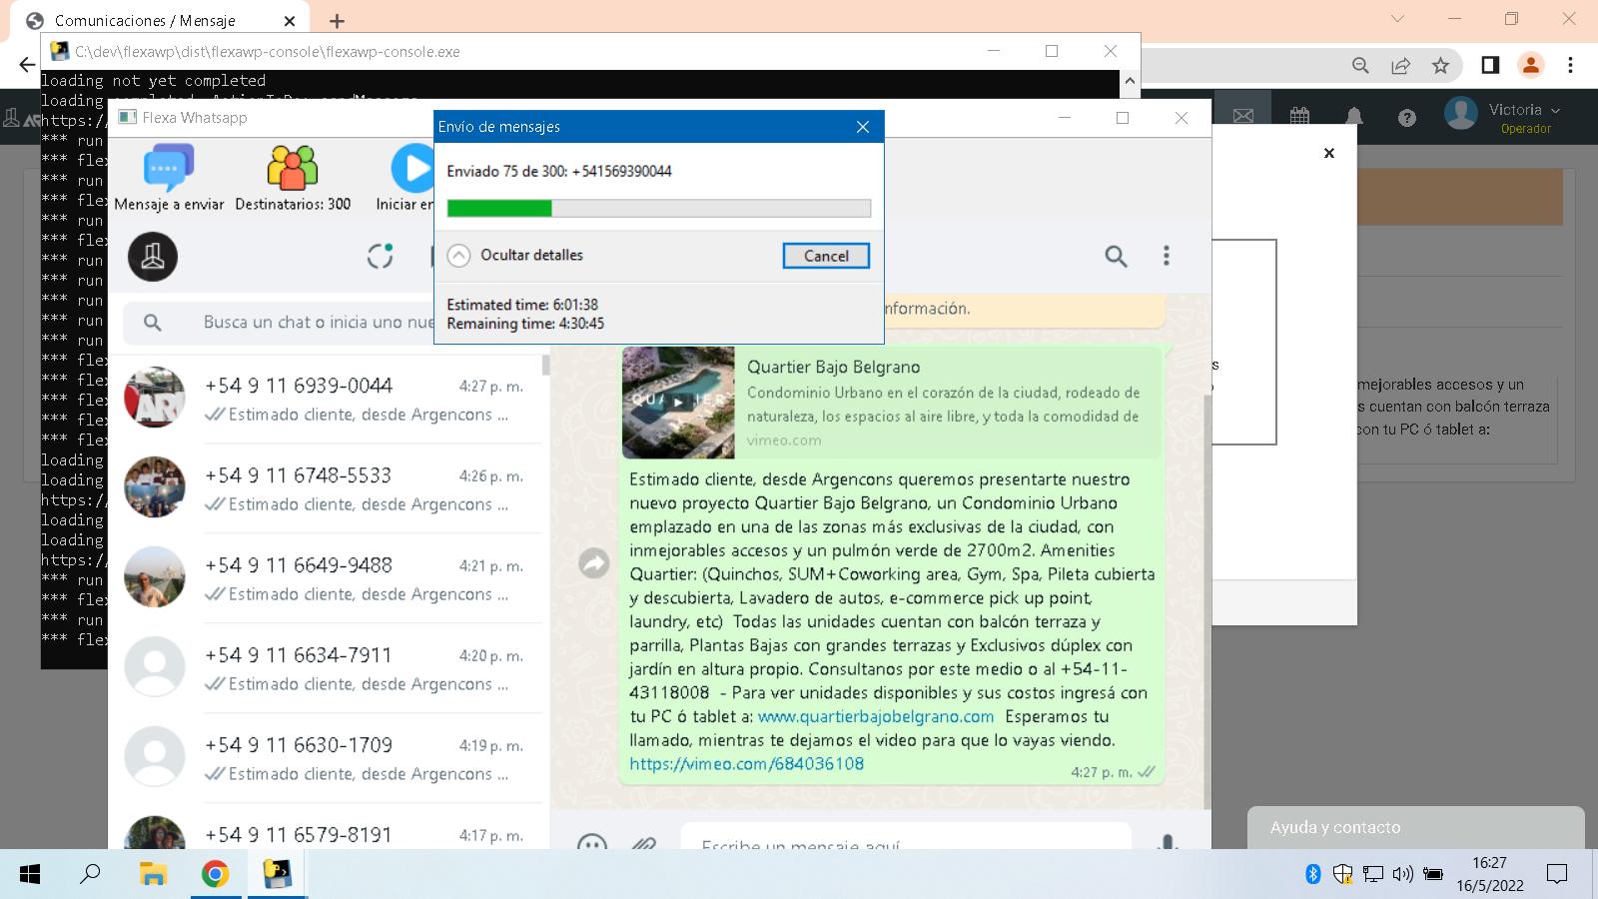Switch to Chrome in the taskbar
Image resolution: width=1598 pixels, height=899 pixels.
[215, 875]
